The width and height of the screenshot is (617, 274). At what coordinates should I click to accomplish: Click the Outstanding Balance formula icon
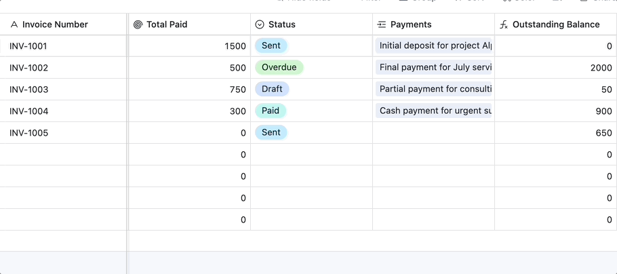tap(504, 24)
